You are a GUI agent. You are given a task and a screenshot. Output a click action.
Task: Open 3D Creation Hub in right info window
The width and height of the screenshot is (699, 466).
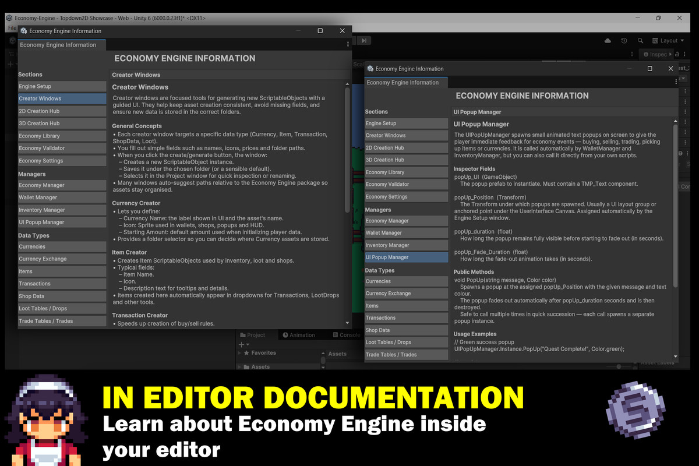(x=407, y=160)
